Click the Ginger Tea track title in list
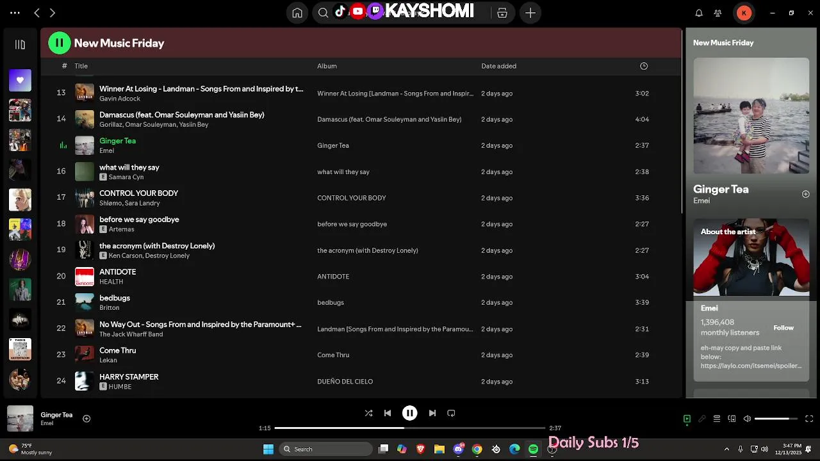 [x=117, y=141]
